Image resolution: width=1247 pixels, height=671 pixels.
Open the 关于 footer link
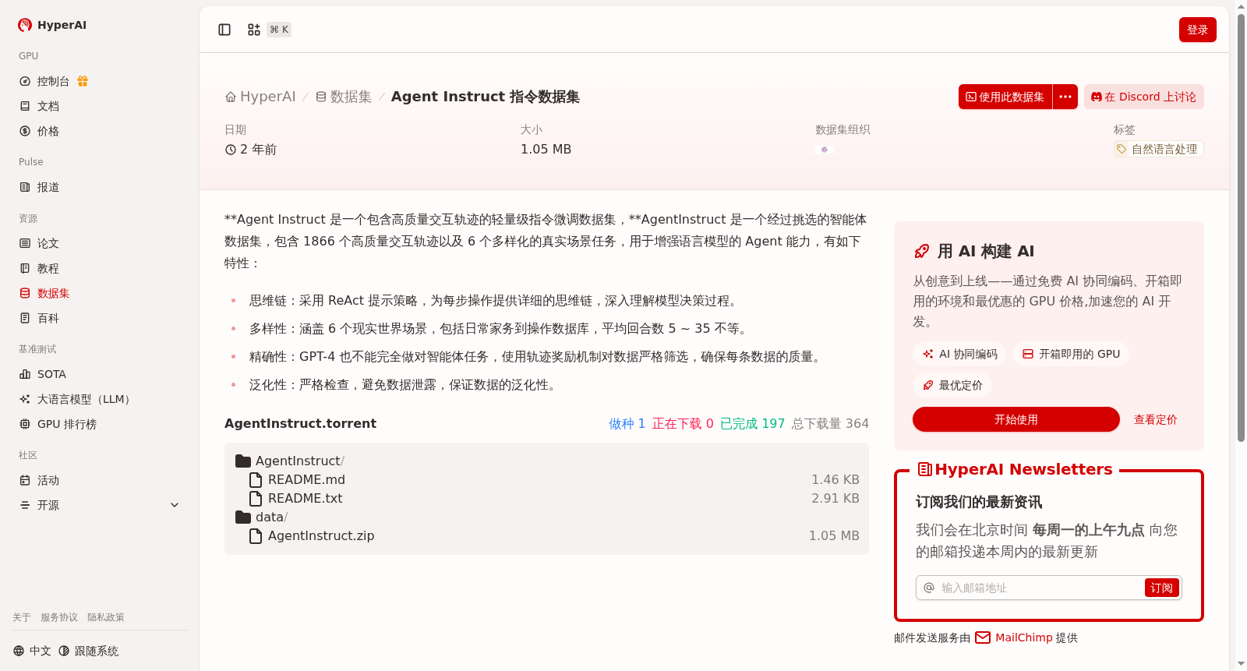tap(22, 617)
